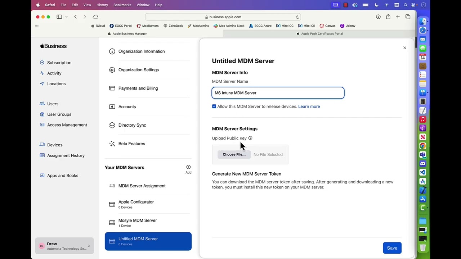461x259 pixels.
Task: Open Google Chrome from the Dock
Action: (x=423, y=146)
